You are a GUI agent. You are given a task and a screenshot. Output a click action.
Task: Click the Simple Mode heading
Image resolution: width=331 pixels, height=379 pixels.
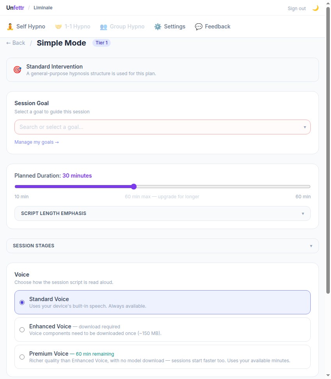tap(61, 43)
